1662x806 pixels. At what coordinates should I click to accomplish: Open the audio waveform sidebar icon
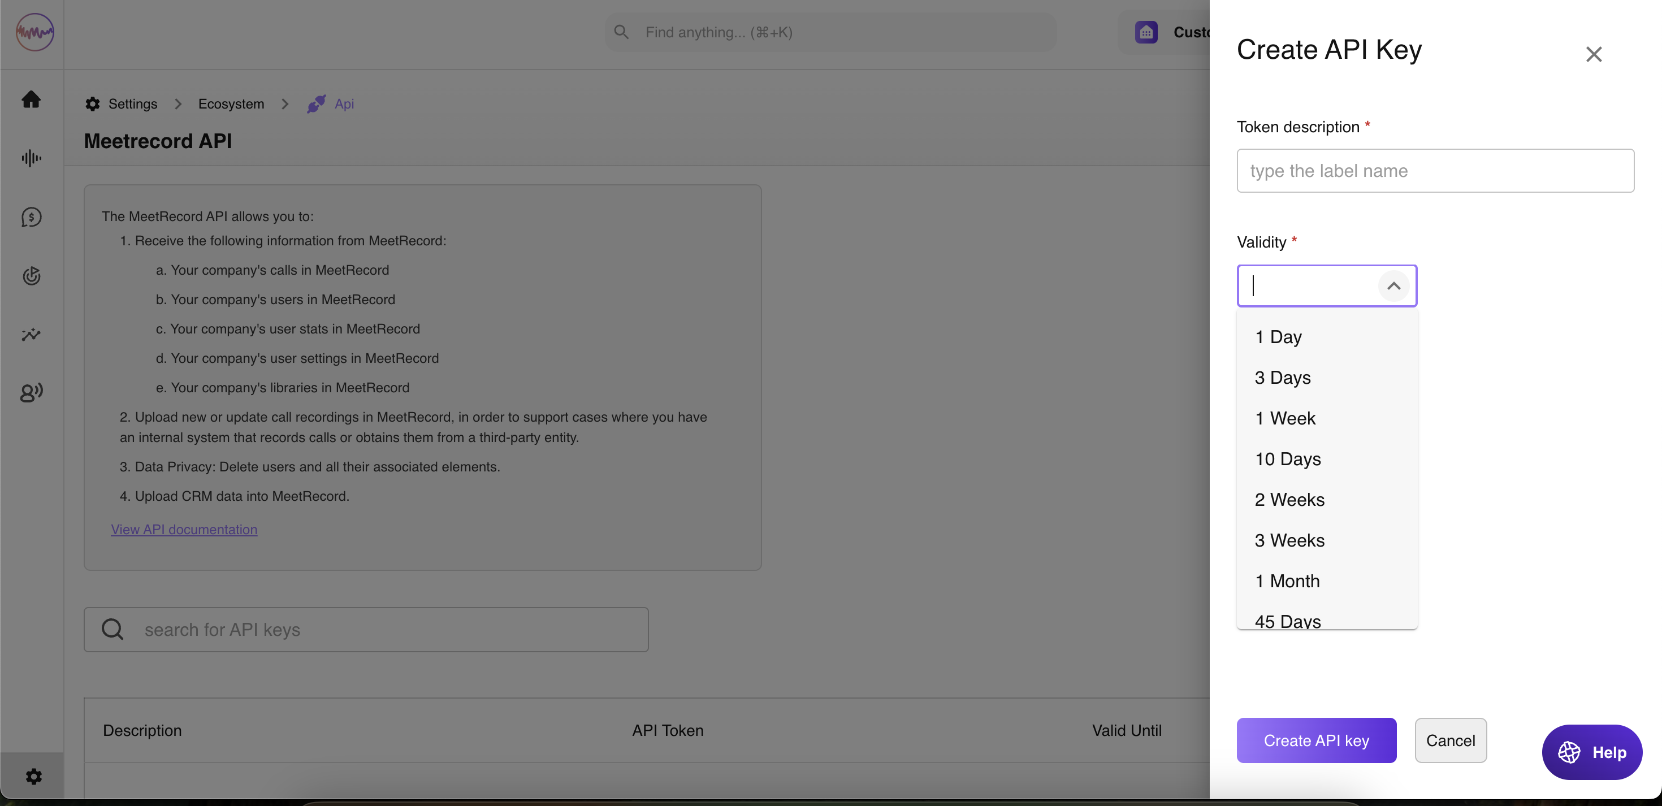[x=31, y=158]
